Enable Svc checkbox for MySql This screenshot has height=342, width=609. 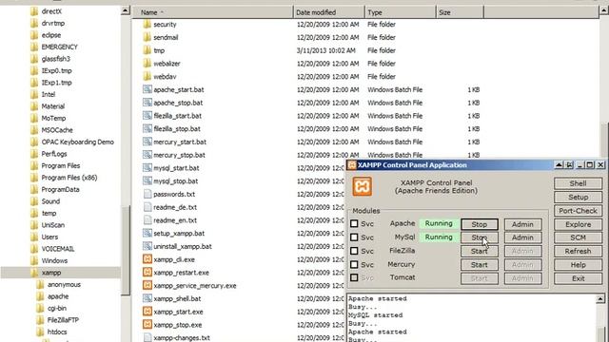[354, 237]
